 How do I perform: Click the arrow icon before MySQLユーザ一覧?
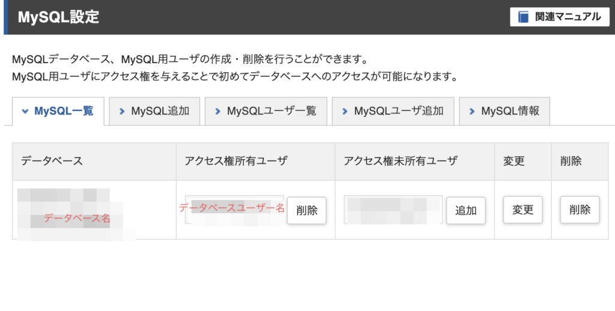click(218, 111)
